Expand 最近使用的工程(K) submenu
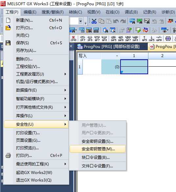 click(x=36, y=164)
